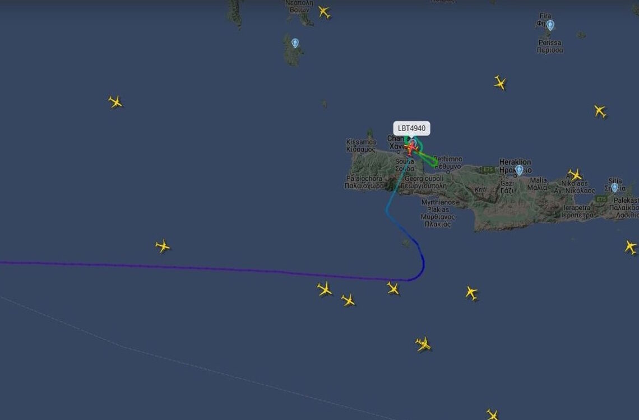Image resolution: width=639 pixels, height=420 pixels.
Task: Open the airport pin at Fira
Action: pos(550,25)
